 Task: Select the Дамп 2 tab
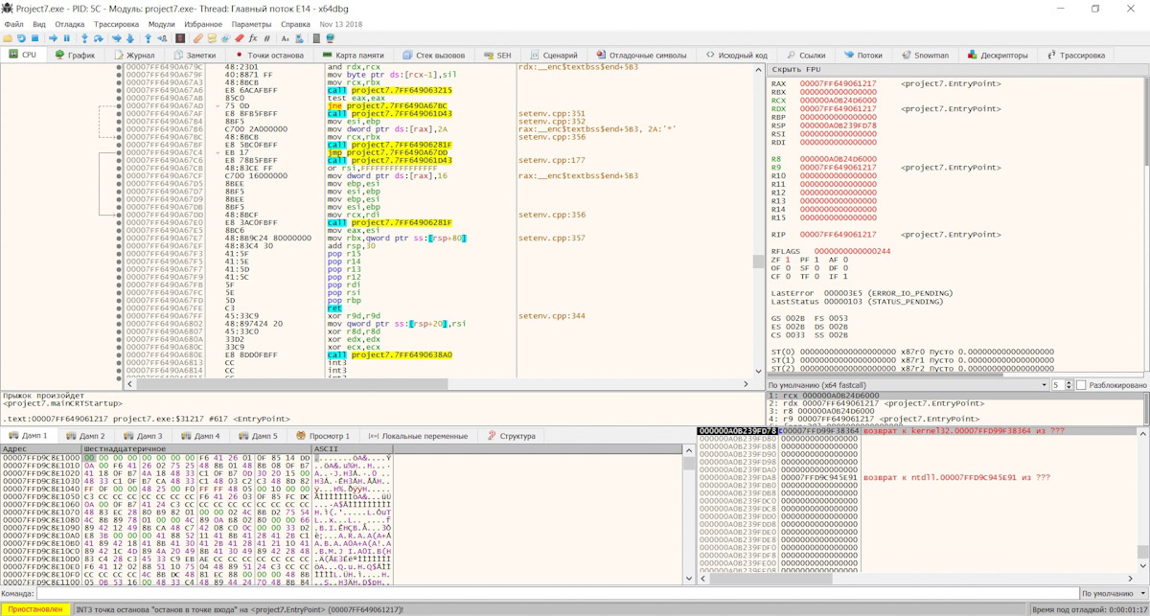click(85, 436)
